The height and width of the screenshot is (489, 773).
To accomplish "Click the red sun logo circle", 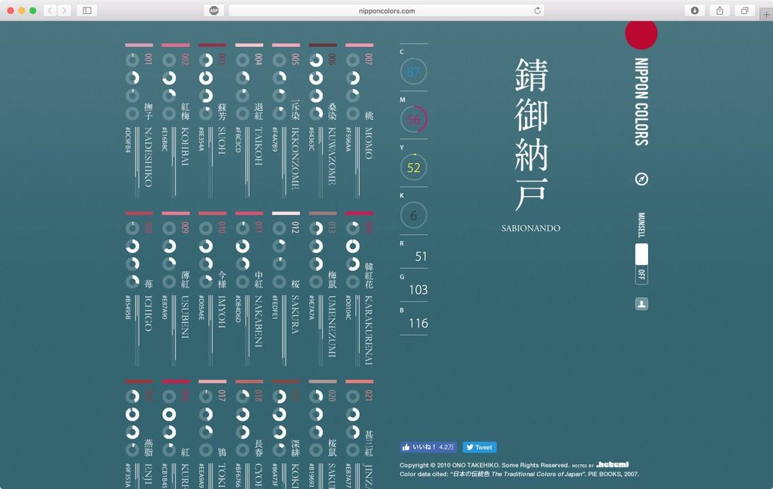I will [x=641, y=34].
